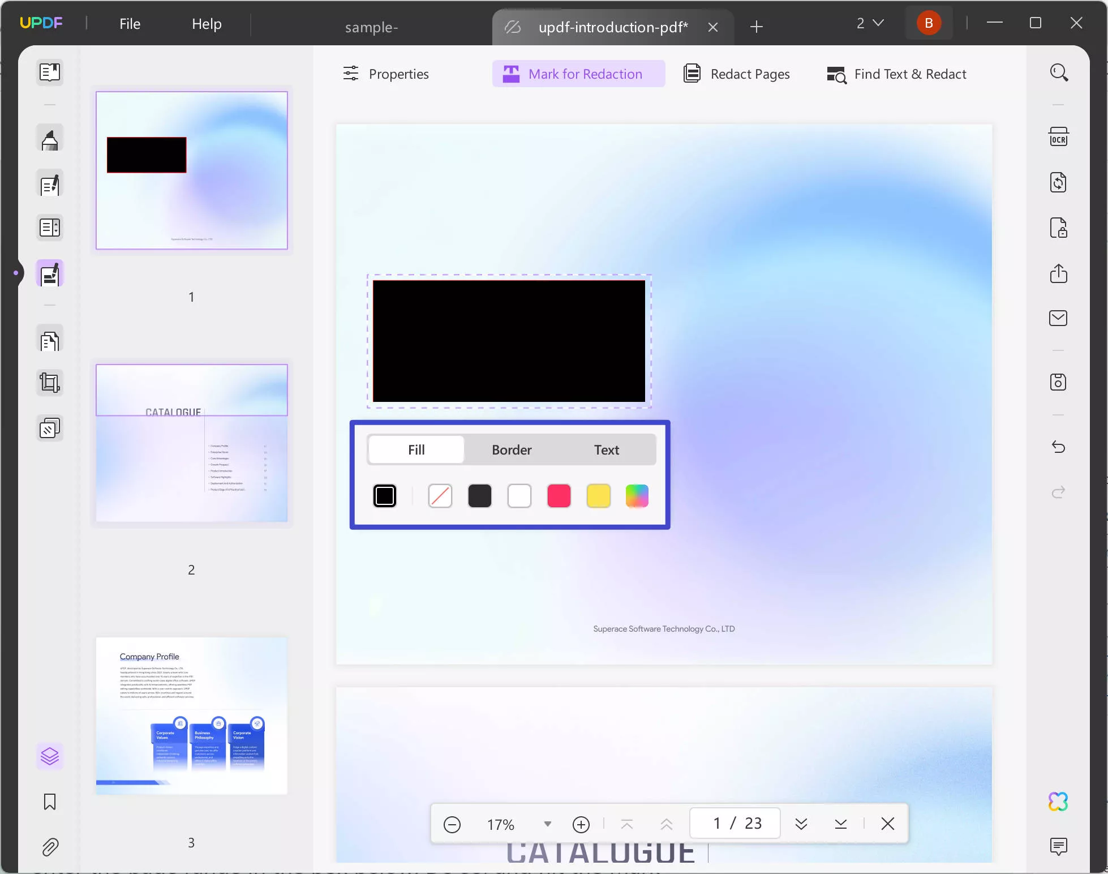Open the Help menu
Viewport: 1108px width, 874px height.
coord(207,24)
